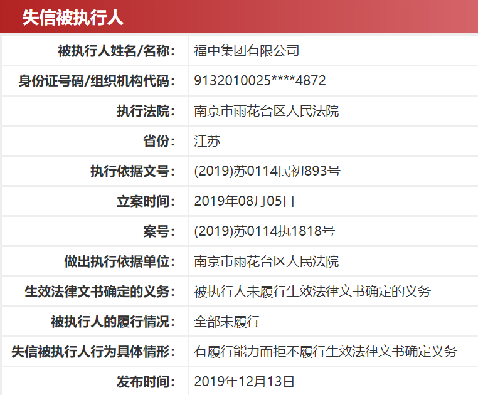The width and height of the screenshot is (478, 395).
Task: Select the 发布时间 label
Action: 146,382
